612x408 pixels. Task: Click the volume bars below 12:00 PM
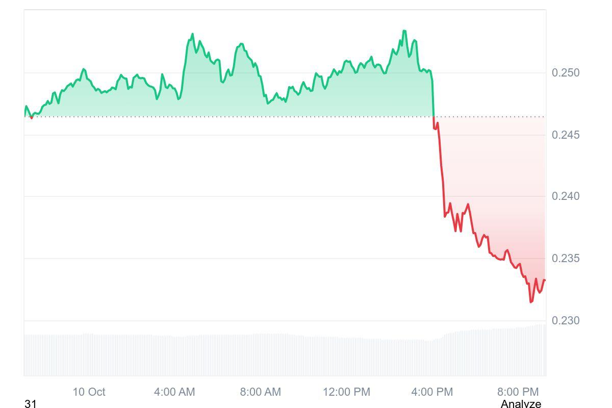point(346,356)
